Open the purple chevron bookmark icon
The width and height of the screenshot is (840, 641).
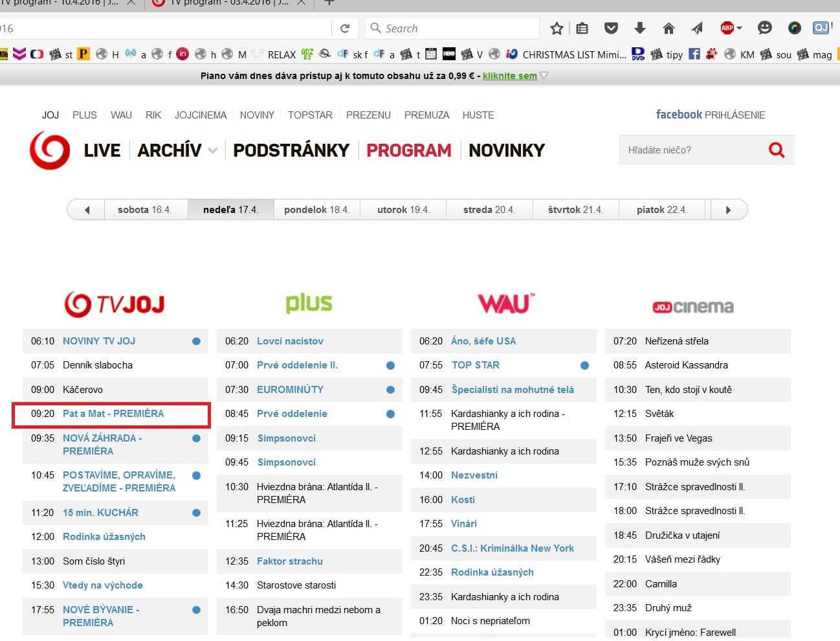pyautogui.click(x=19, y=54)
